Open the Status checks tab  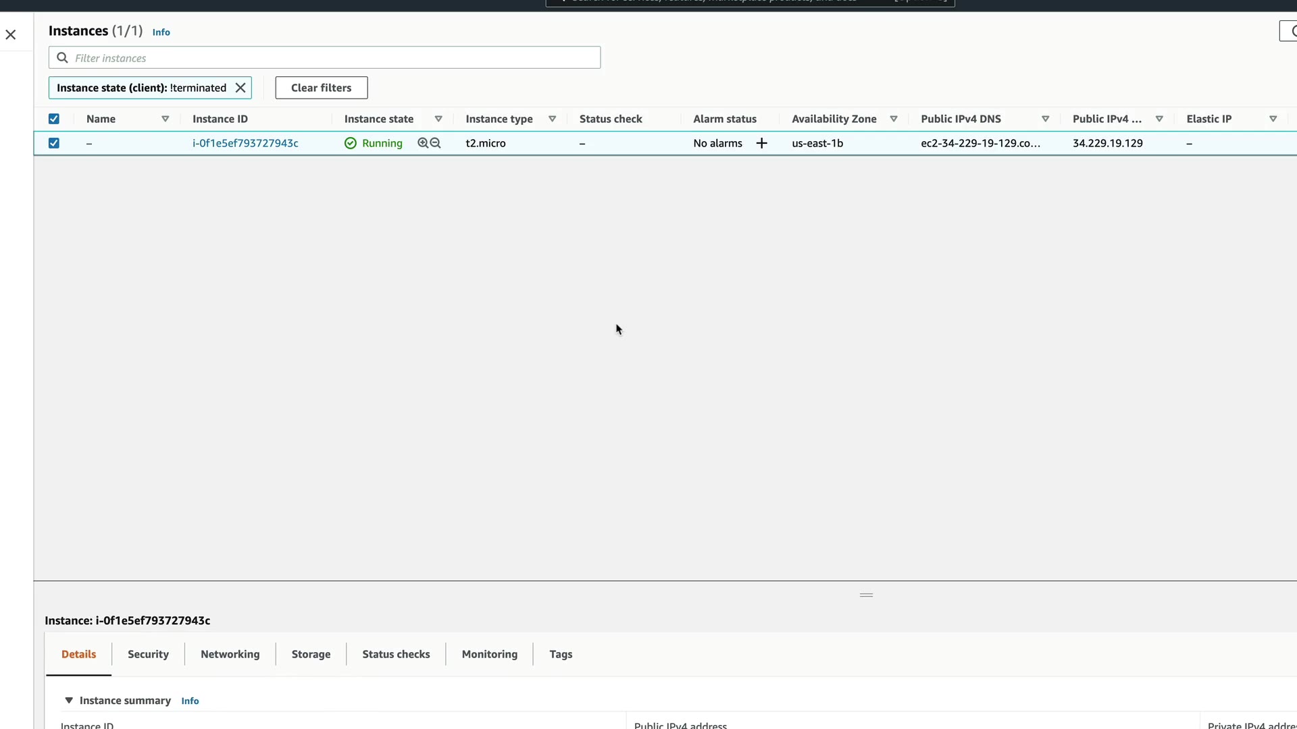pyautogui.click(x=396, y=654)
